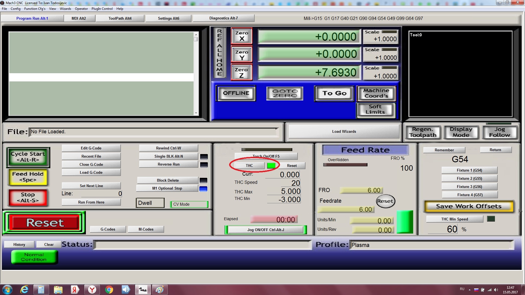Click the Zero Z axis button
The image size is (525, 295).
241,73
